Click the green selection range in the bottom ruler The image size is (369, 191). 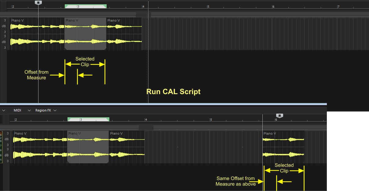[x=88, y=119]
